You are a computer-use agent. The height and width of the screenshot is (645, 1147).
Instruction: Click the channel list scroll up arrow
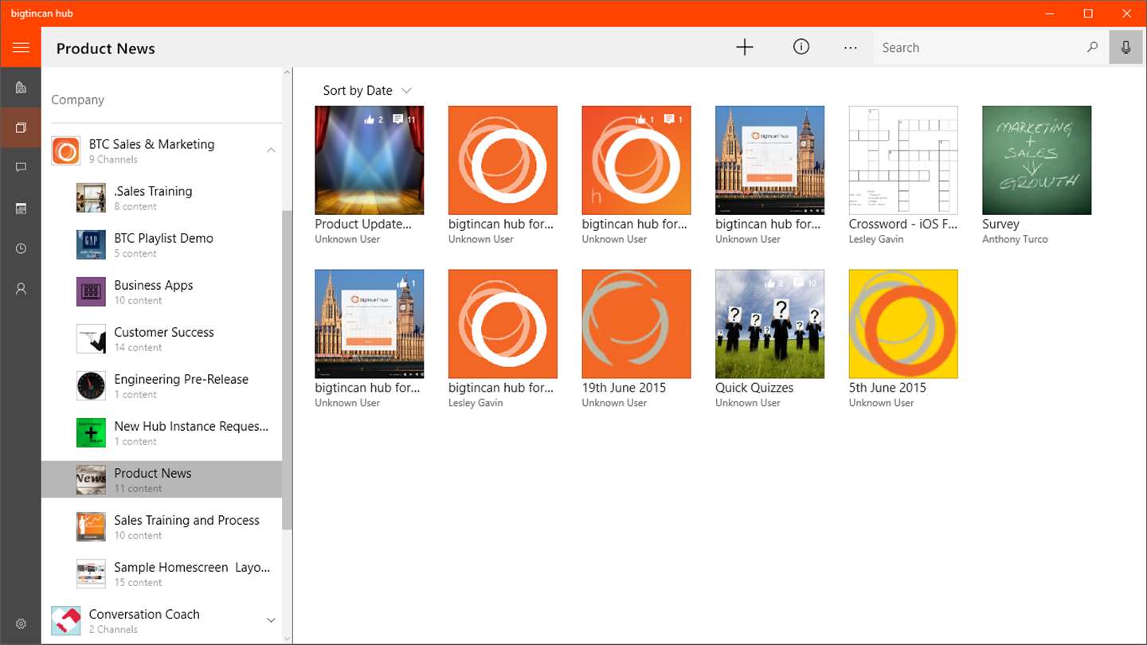[287, 73]
